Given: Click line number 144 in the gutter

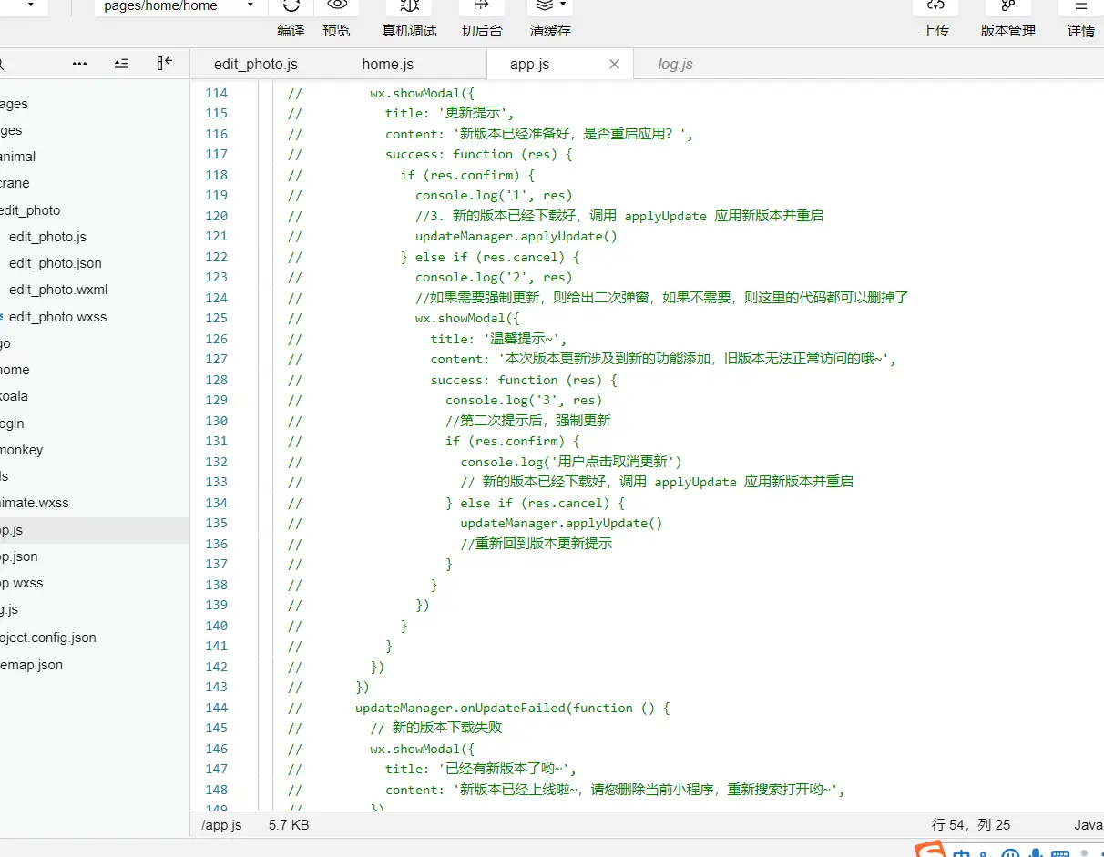Looking at the screenshot, I should point(217,708).
